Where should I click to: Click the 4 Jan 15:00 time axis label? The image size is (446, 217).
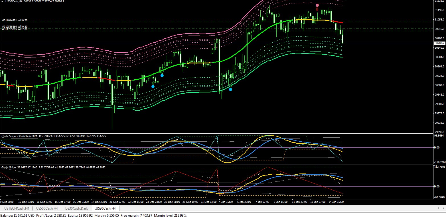(x=226, y=202)
